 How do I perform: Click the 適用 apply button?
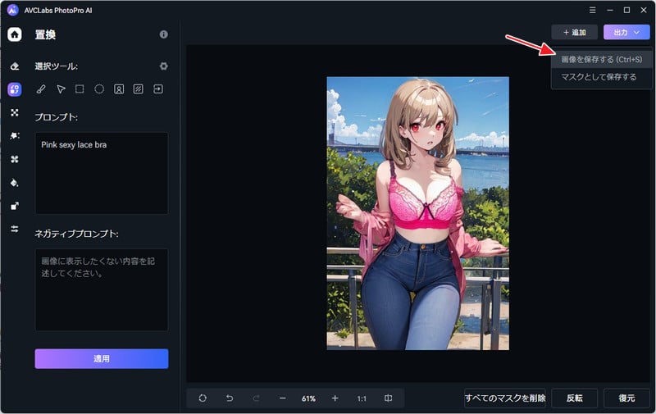[102, 359]
